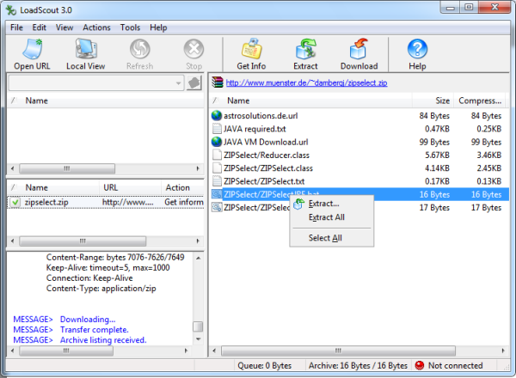
Task: Choose Extract... from the context menu
Action: [332, 204]
